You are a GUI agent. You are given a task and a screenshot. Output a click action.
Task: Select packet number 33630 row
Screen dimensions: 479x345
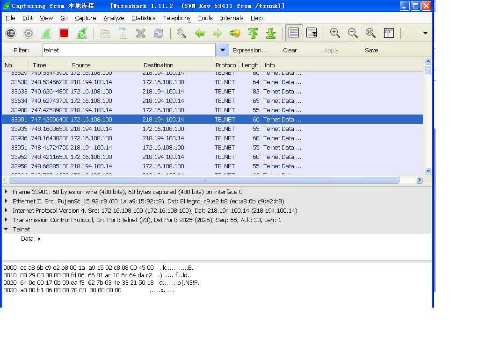point(213,82)
